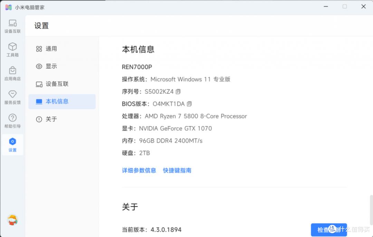Switch to 关于 about tab
Viewport: 373px width, 237px height.
(x=62, y=119)
